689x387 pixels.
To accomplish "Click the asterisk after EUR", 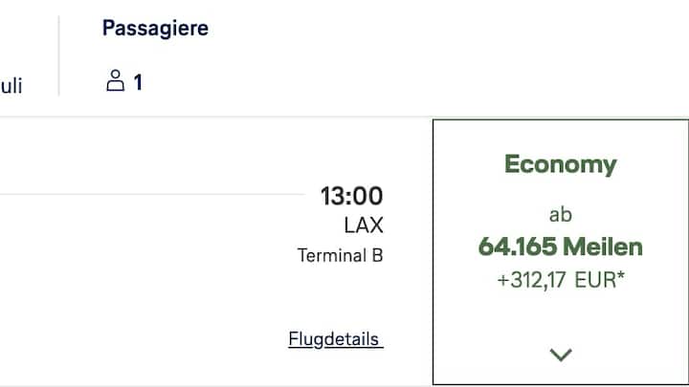I will [x=621, y=275].
